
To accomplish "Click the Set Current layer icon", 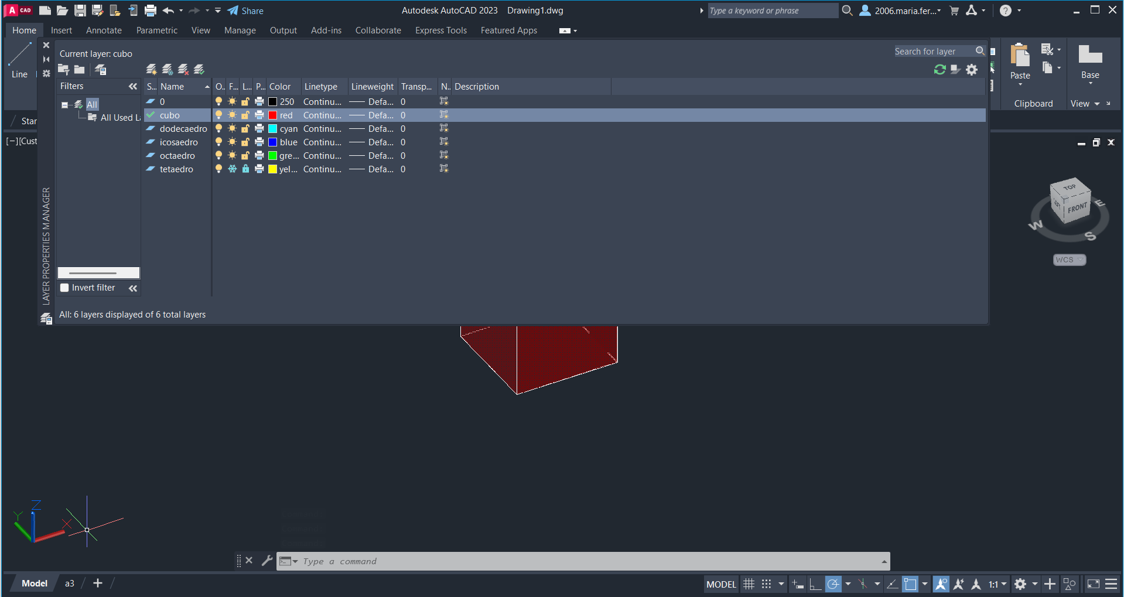I will [x=199, y=70].
